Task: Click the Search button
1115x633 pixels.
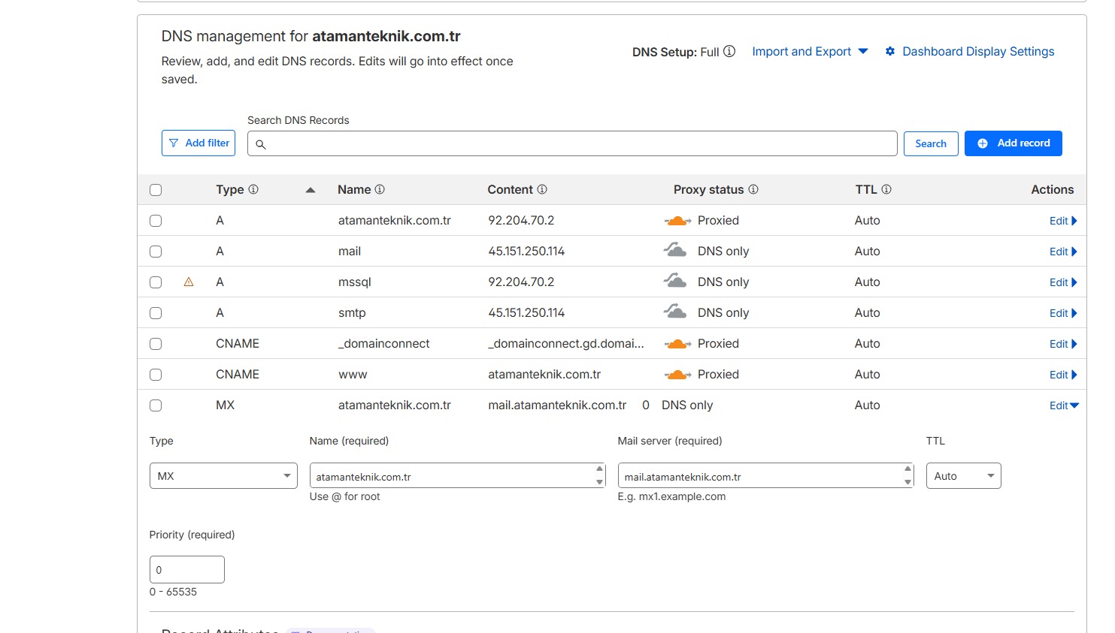Action: (x=931, y=143)
